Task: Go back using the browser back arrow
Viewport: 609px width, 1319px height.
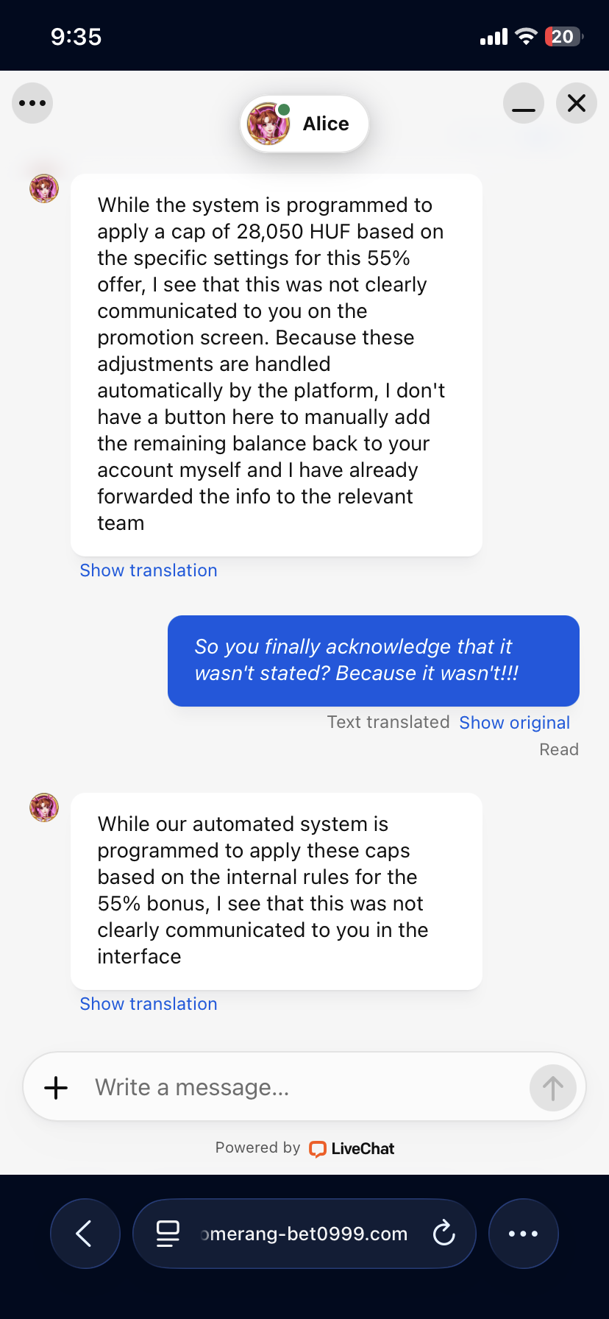Action: coord(85,1234)
